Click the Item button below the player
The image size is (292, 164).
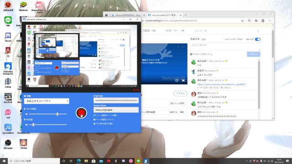tap(181, 93)
